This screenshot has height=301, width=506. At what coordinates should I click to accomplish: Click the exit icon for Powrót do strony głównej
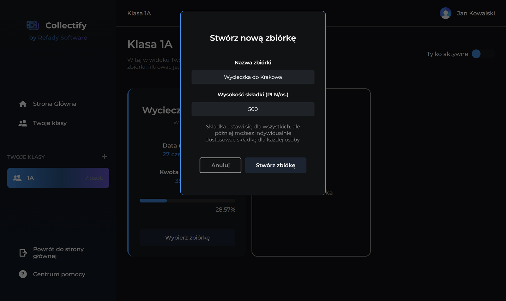pyautogui.click(x=23, y=253)
